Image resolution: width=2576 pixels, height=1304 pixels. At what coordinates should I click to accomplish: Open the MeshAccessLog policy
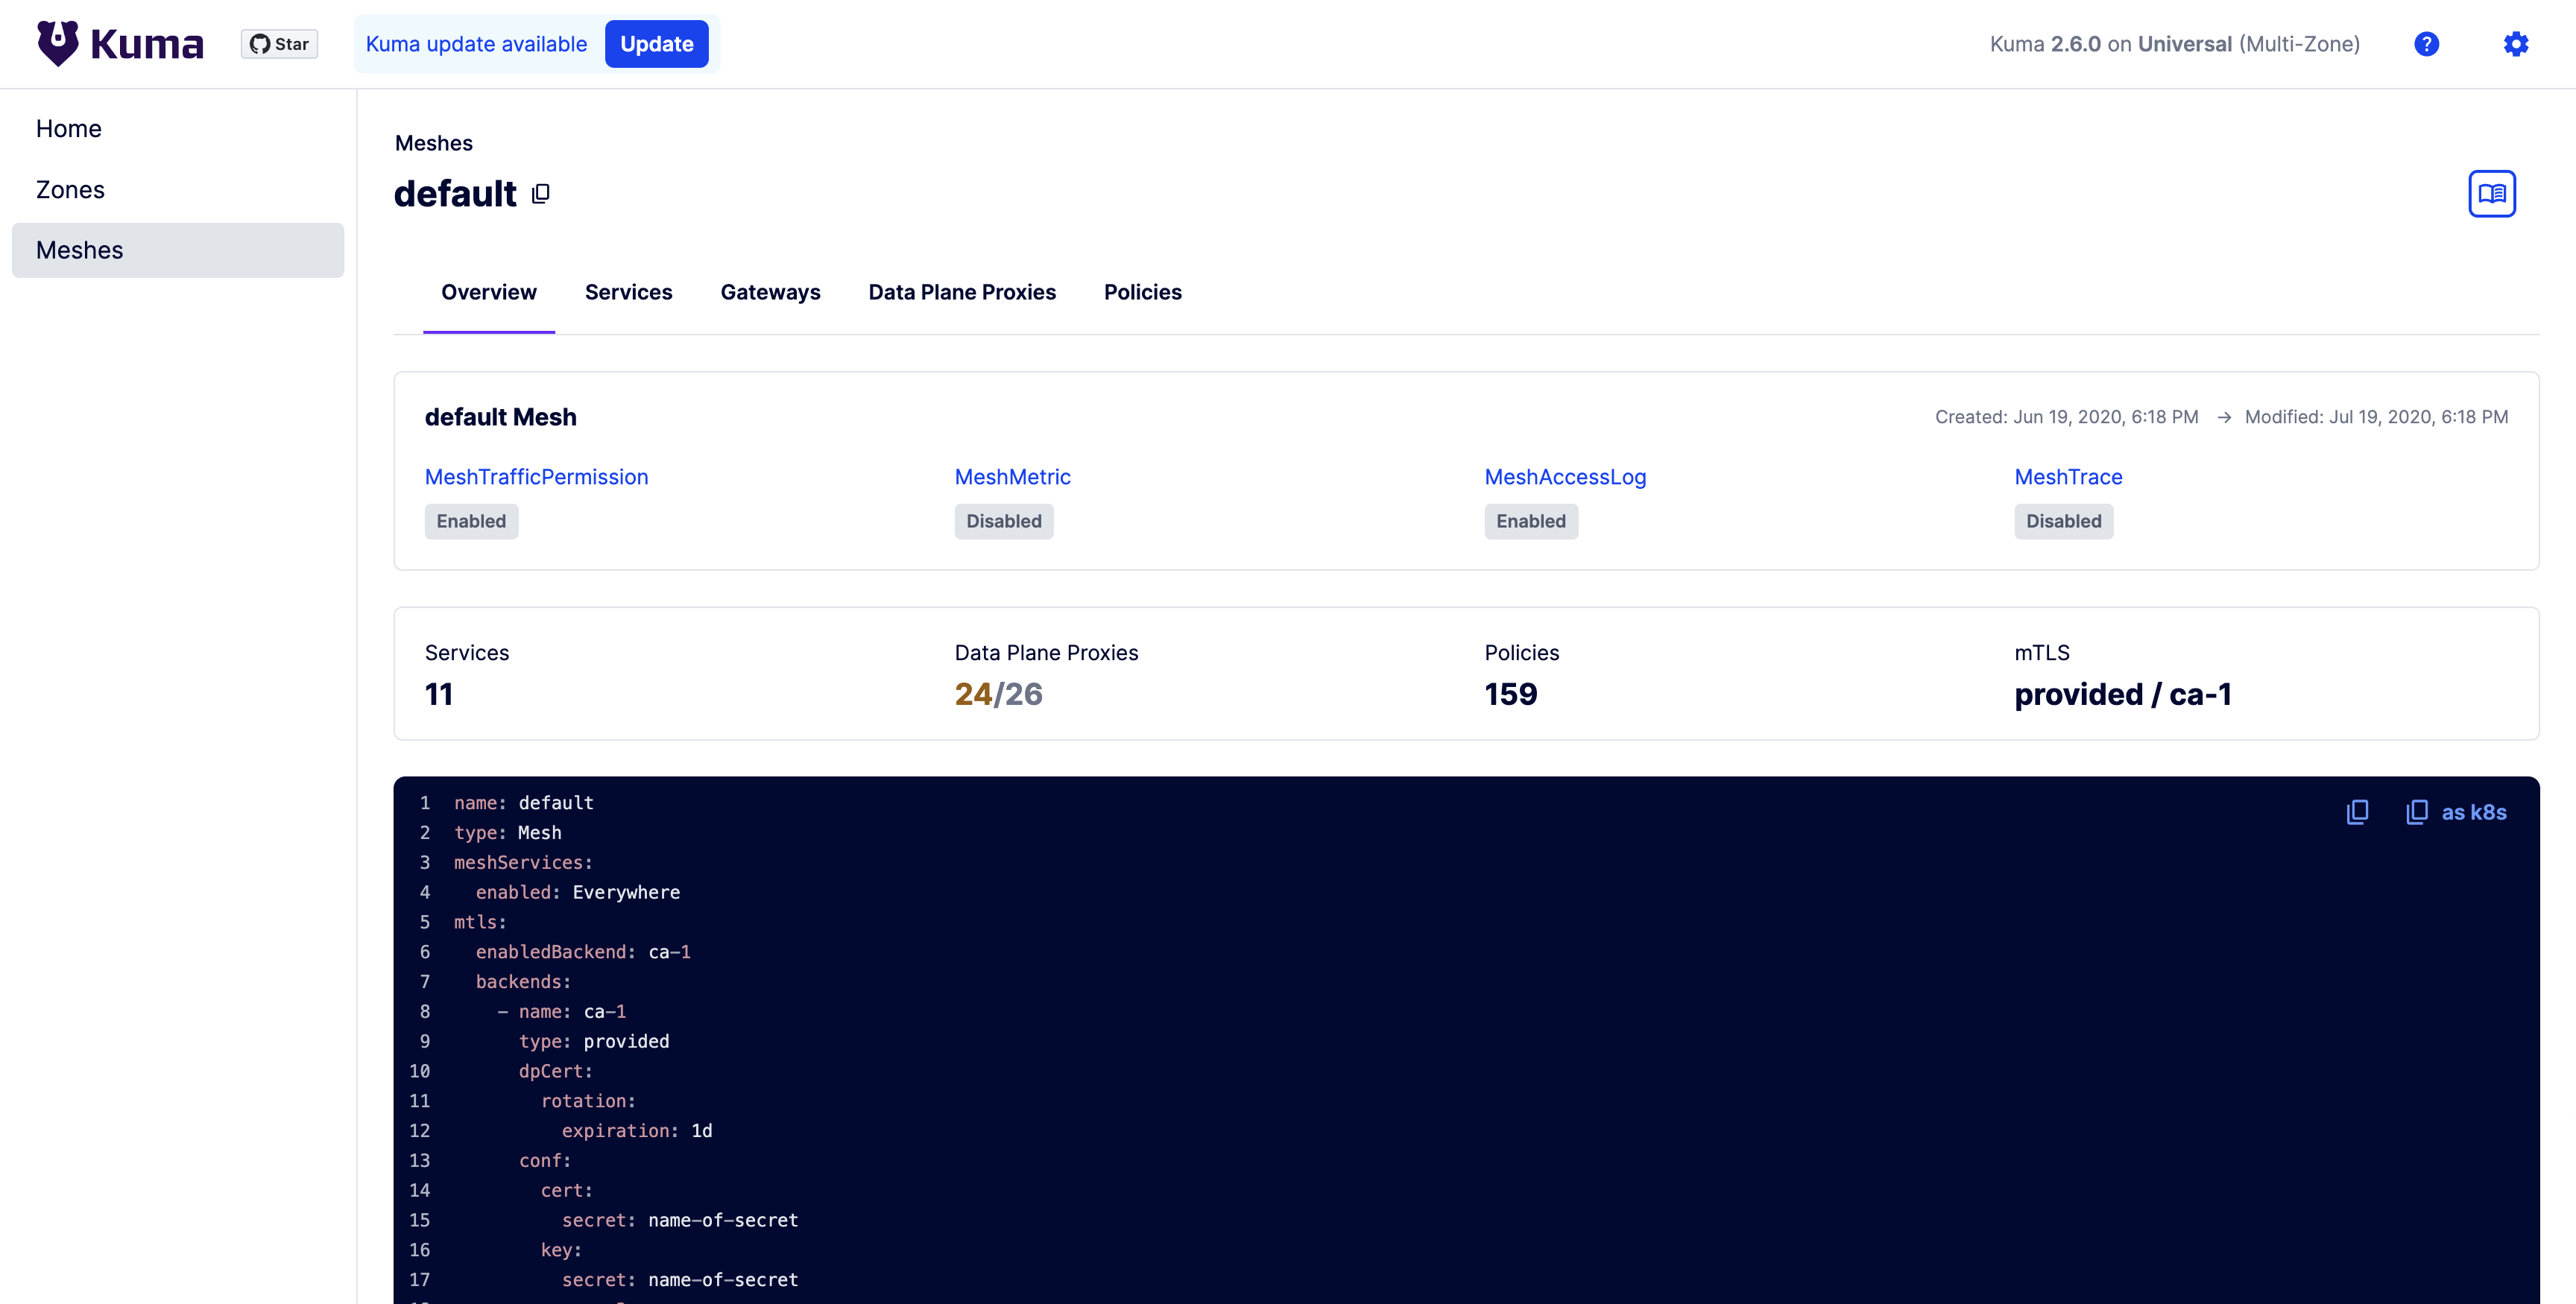point(1565,477)
